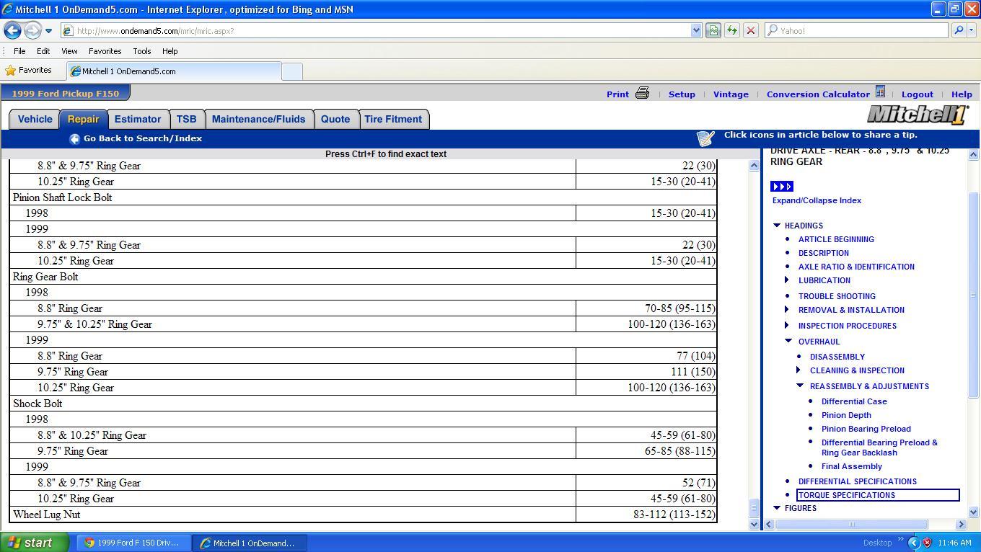The width and height of the screenshot is (981, 552).
Task: Collapse the OVERHAUL heading
Action: [x=788, y=342]
